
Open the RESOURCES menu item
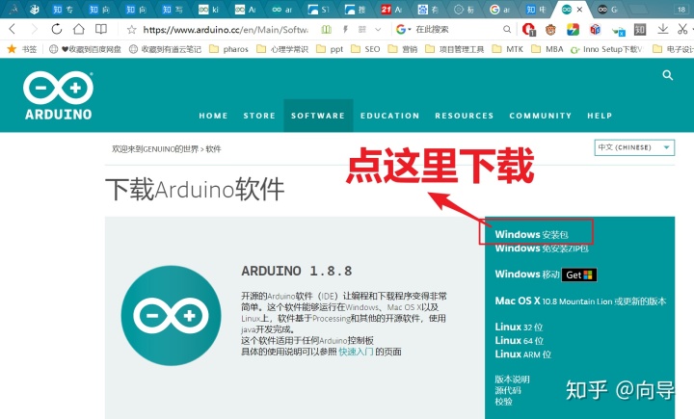click(465, 116)
